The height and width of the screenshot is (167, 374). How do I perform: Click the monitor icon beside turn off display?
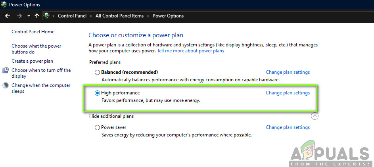coord(6,71)
